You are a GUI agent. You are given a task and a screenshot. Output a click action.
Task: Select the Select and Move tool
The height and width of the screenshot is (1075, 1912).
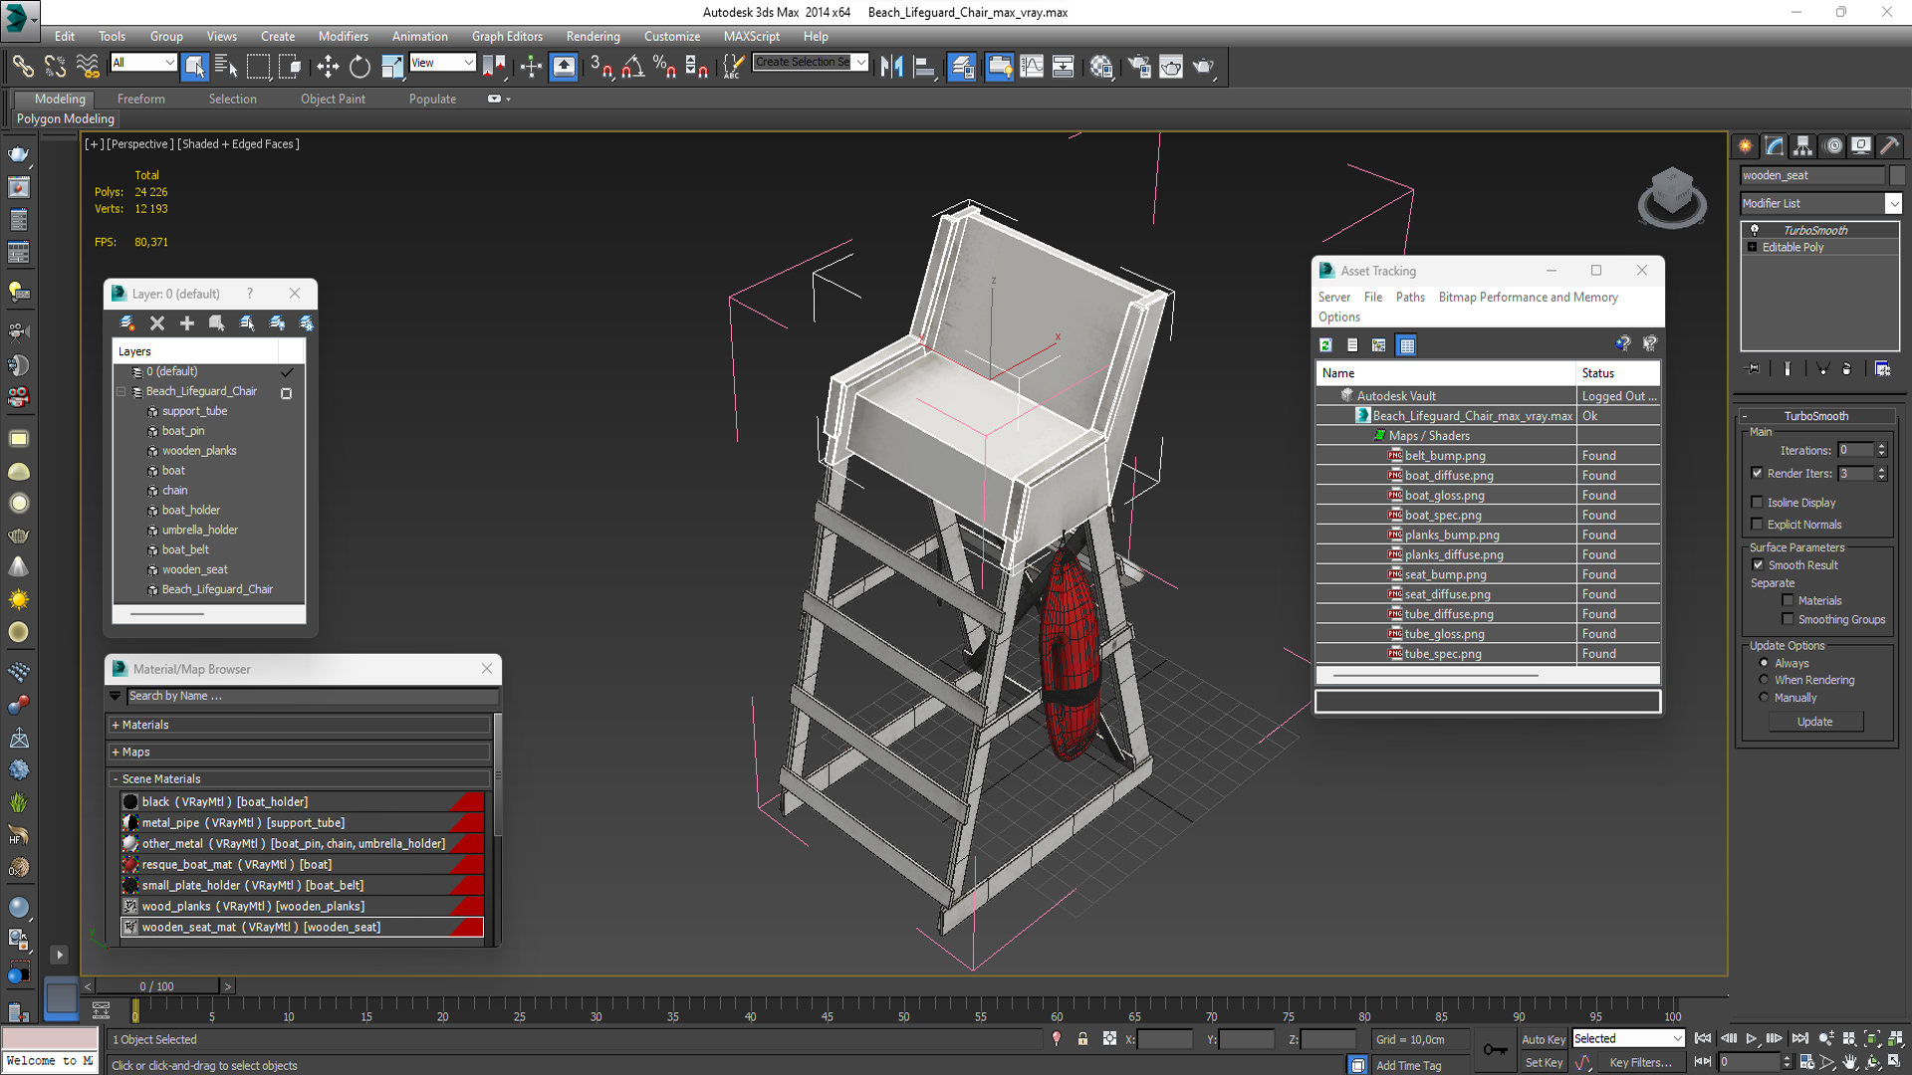[328, 67]
